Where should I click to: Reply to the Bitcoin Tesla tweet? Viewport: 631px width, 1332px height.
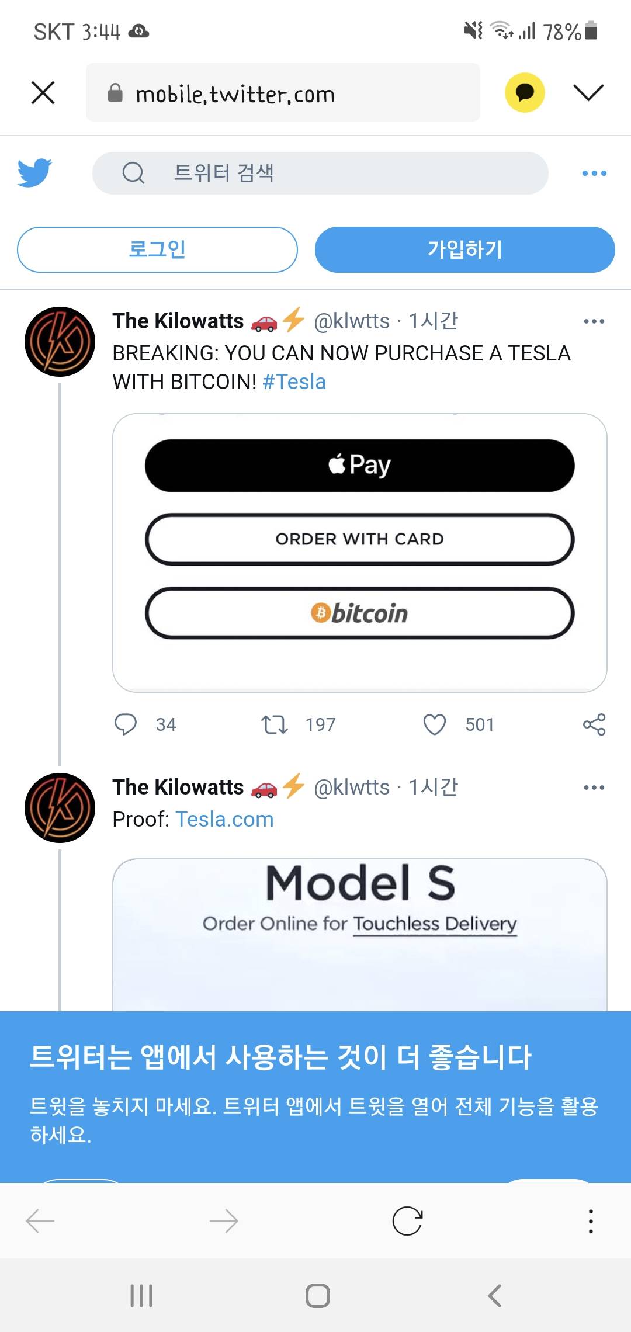point(126,724)
